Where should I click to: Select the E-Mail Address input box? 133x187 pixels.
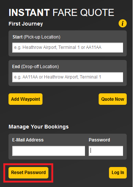click(48, 151)
